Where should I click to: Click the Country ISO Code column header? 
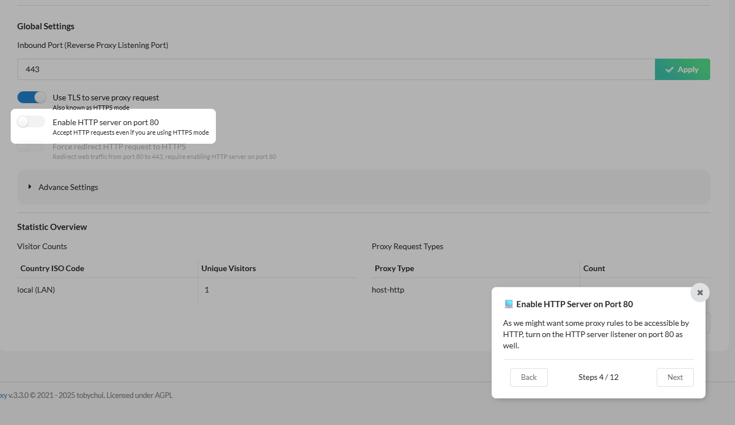pos(52,268)
